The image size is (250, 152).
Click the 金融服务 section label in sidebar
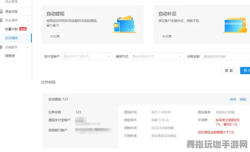tap(11, 47)
